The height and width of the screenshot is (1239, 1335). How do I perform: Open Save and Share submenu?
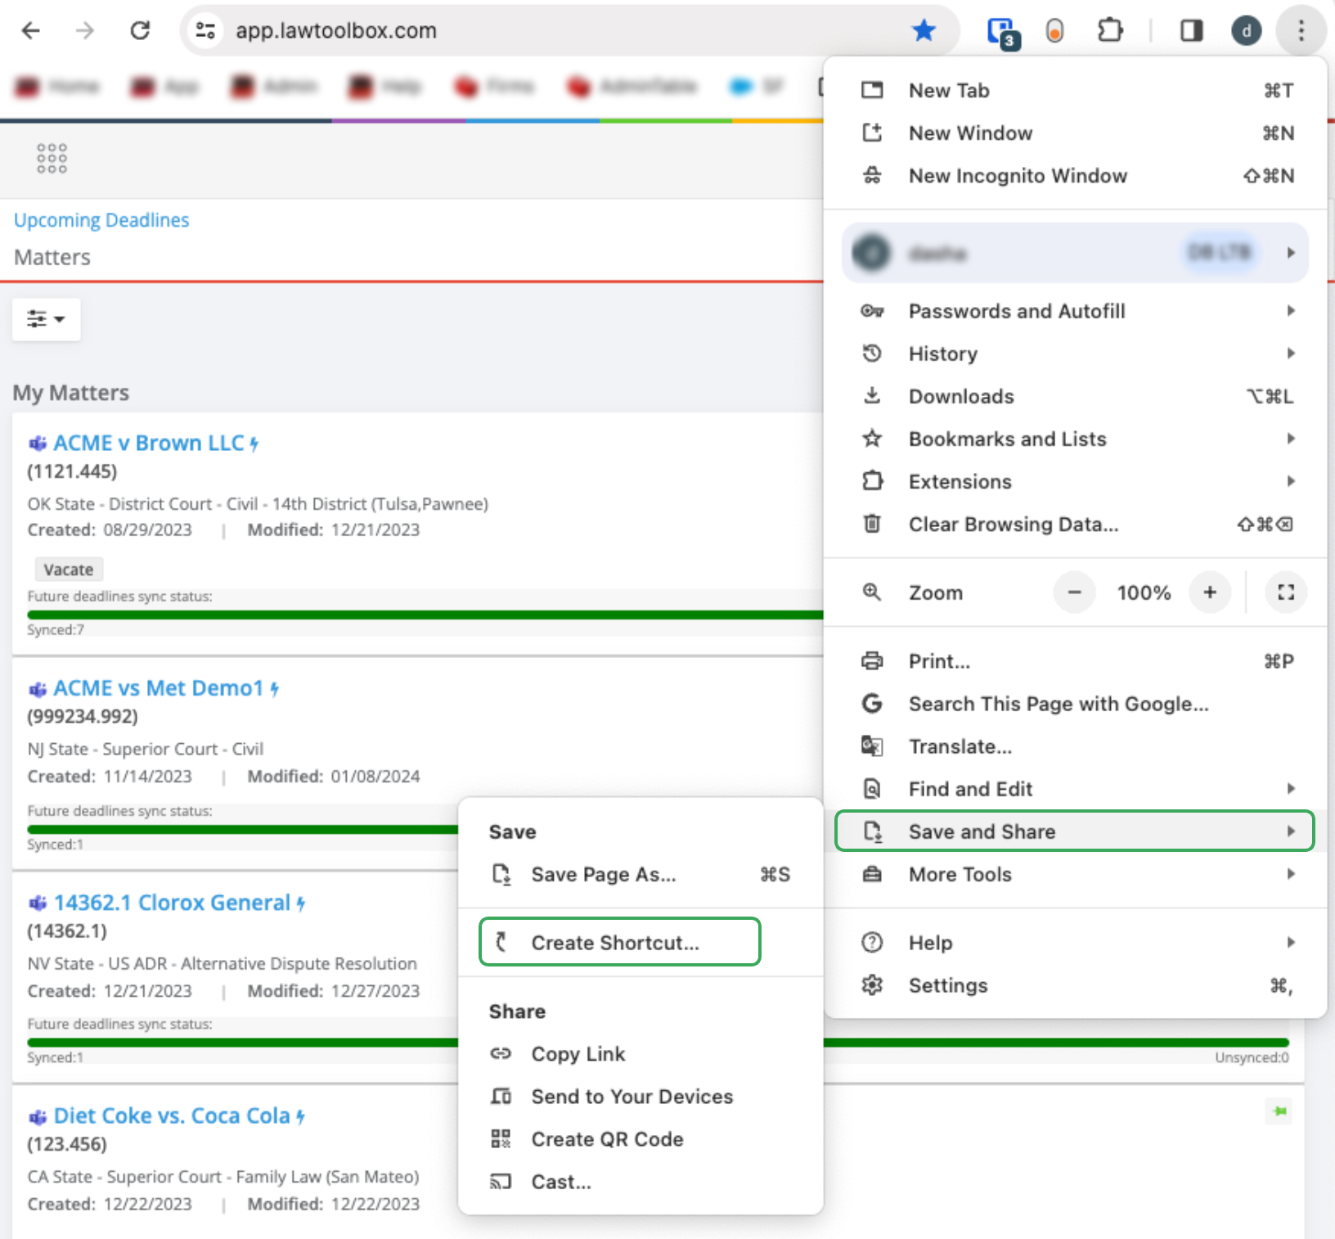pyautogui.click(x=1075, y=831)
